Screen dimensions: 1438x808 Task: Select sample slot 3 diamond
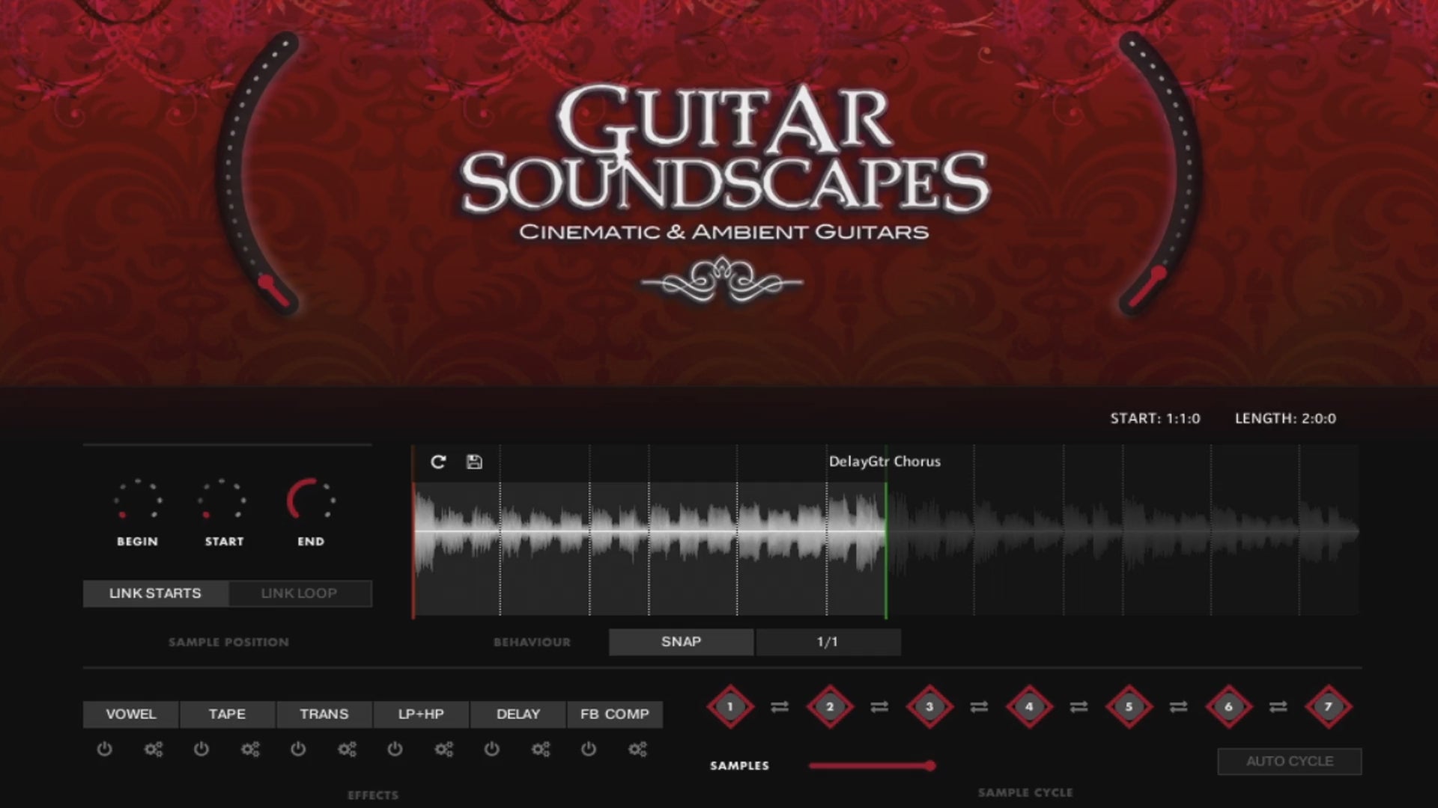929,706
